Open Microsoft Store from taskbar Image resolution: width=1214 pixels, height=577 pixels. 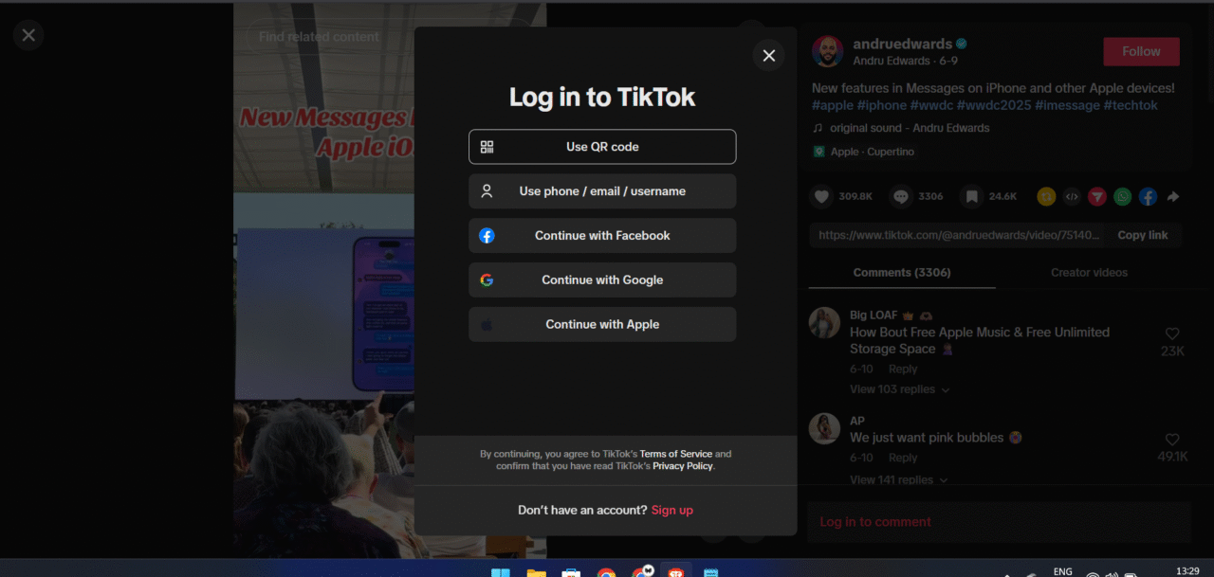[571, 571]
